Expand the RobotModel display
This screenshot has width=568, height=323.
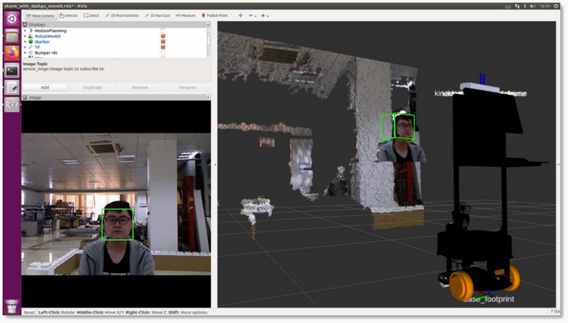25,36
